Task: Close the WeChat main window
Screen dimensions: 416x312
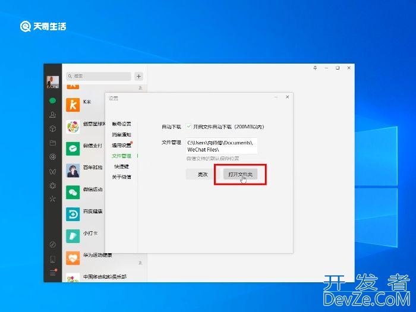Action: pyautogui.click(x=349, y=68)
